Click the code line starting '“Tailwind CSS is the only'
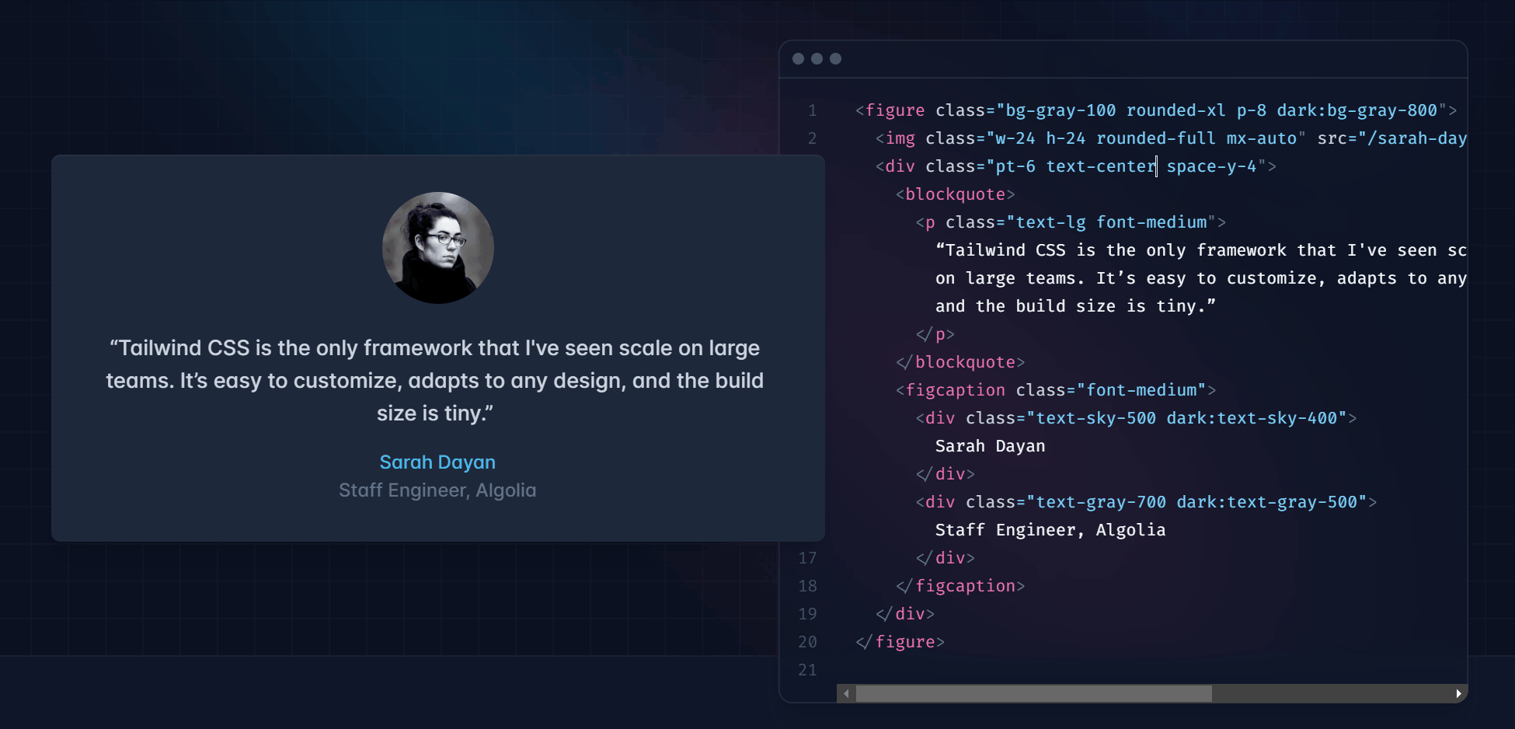The image size is (1515, 729). coord(1201,250)
